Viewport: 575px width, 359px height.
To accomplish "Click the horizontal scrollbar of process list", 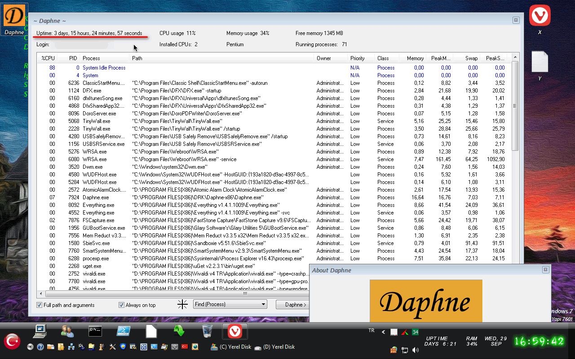I will 245,293.
